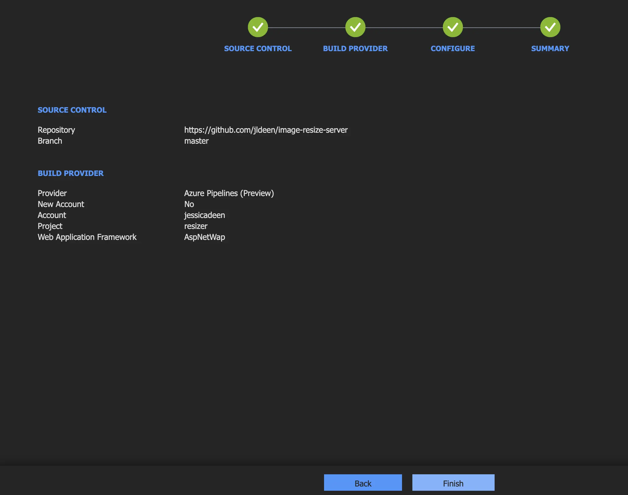This screenshot has height=495, width=628.
Task: Click the third green checkmark icon
Action: [x=453, y=26]
